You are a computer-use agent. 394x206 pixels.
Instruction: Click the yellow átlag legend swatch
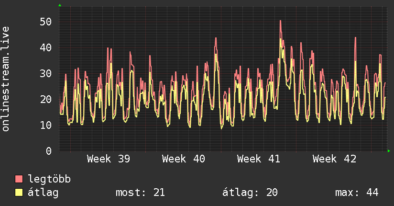point(19,192)
